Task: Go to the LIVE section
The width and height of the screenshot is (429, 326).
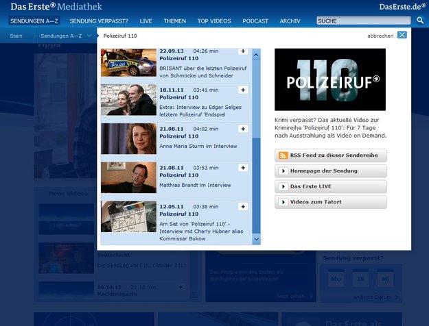Action: click(x=146, y=21)
